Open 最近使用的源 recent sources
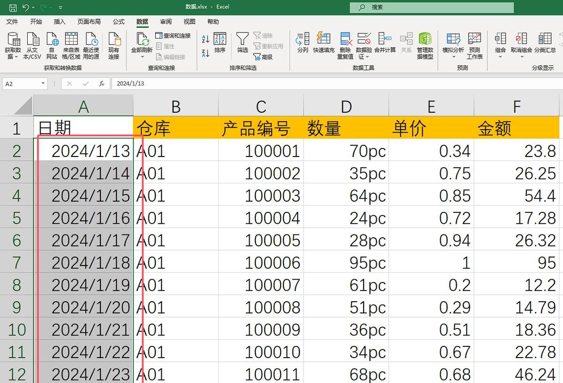The height and width of the screenshot is (383, 563). 91,46
